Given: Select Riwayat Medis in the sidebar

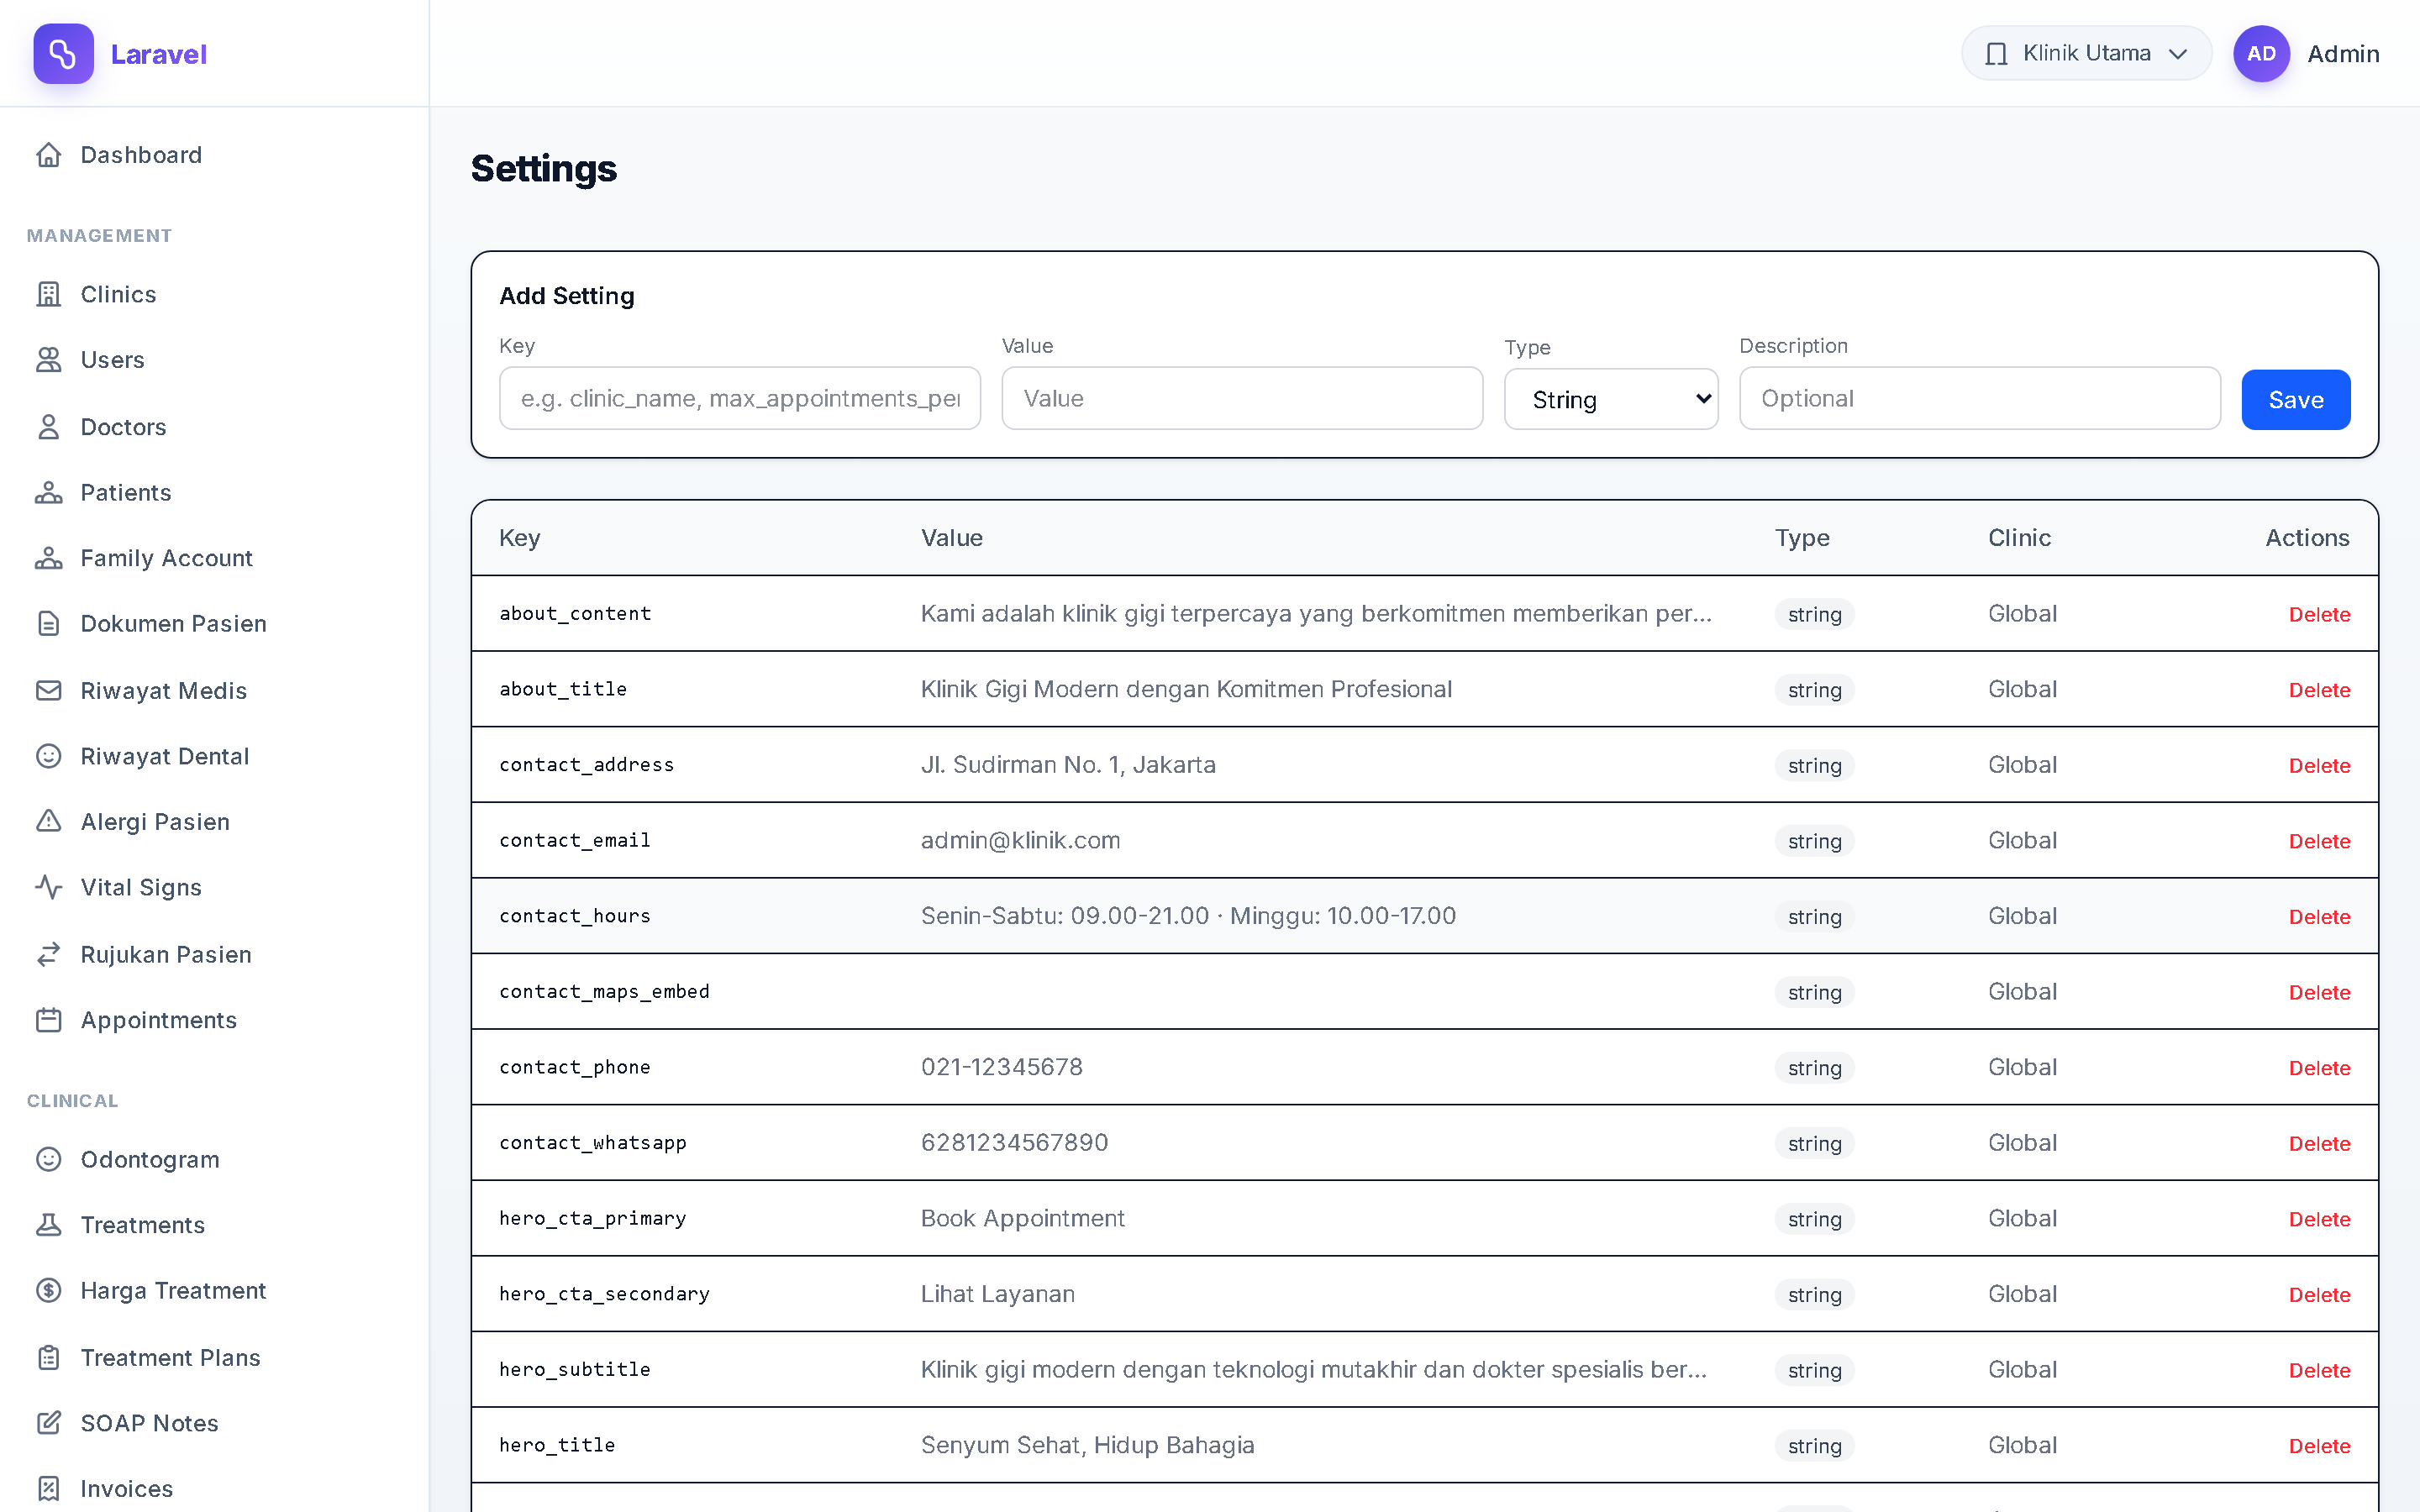Looking at the screenshot, I should pos(164,691).
